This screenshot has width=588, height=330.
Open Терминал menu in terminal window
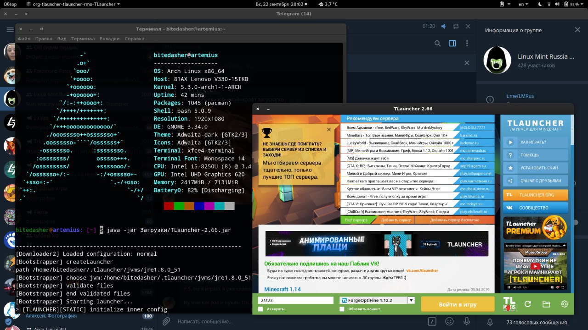click(x=83, y=39)
